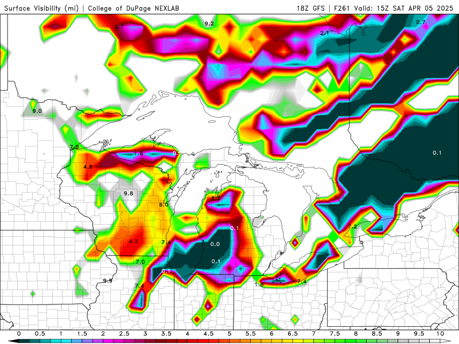Click colorbar tick label '2'
The image size is (459, 344).
[103, 334]
